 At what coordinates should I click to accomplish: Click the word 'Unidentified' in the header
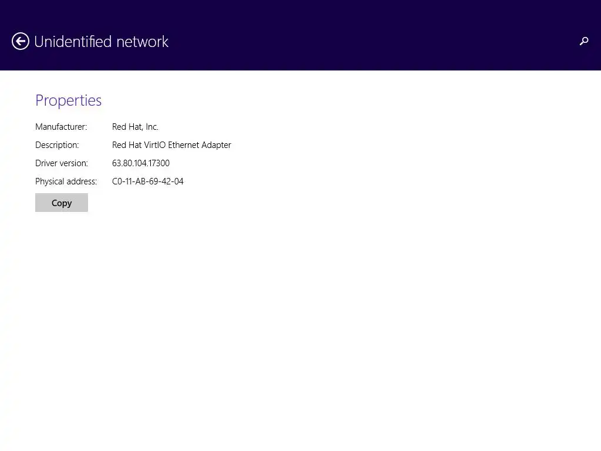click(73, 42)
